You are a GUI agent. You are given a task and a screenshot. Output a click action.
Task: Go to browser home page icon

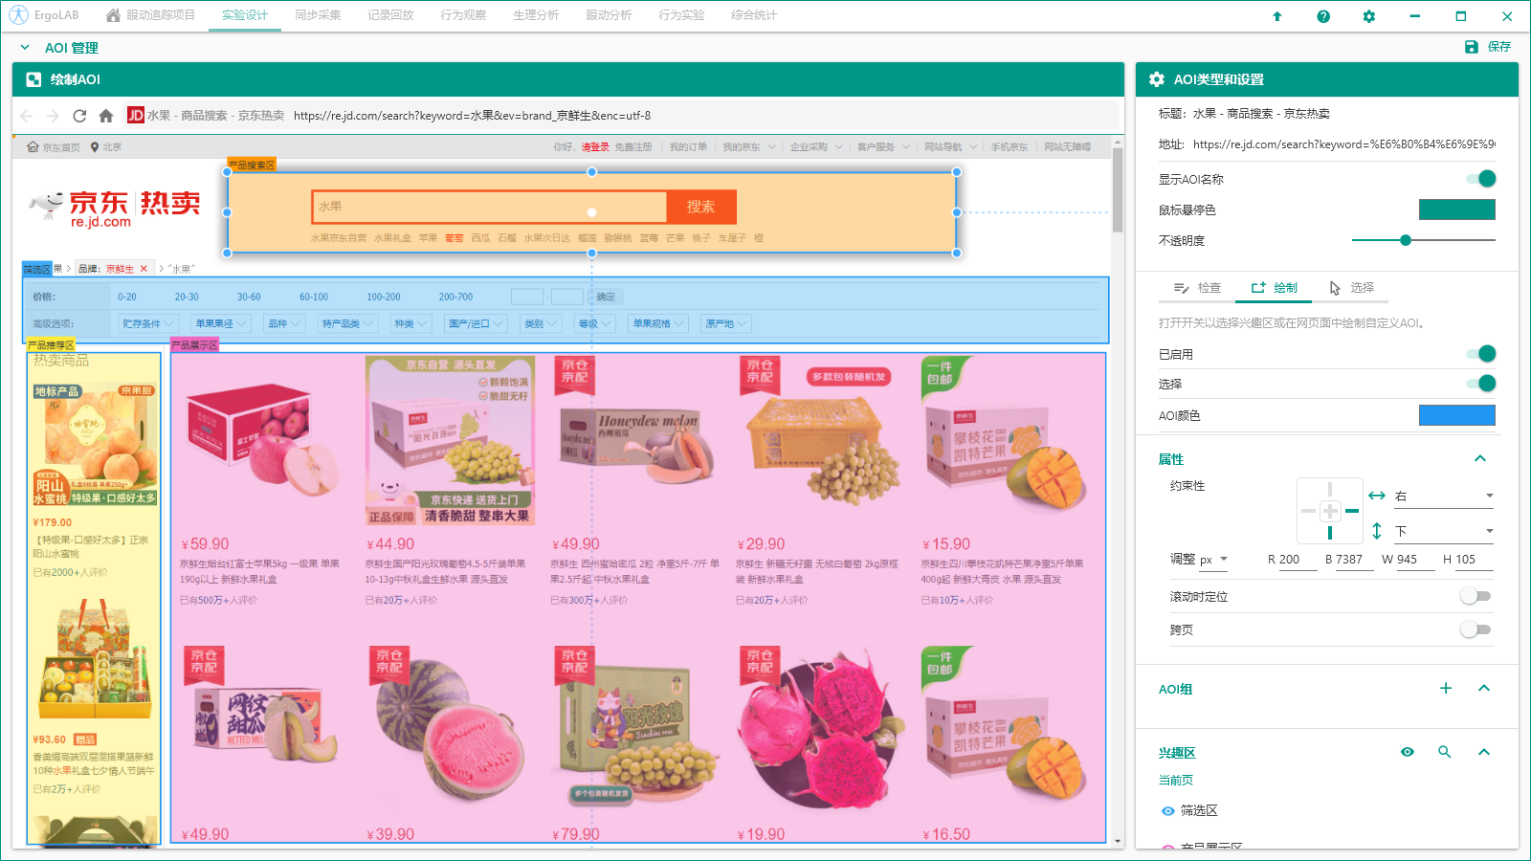[106, 116]
